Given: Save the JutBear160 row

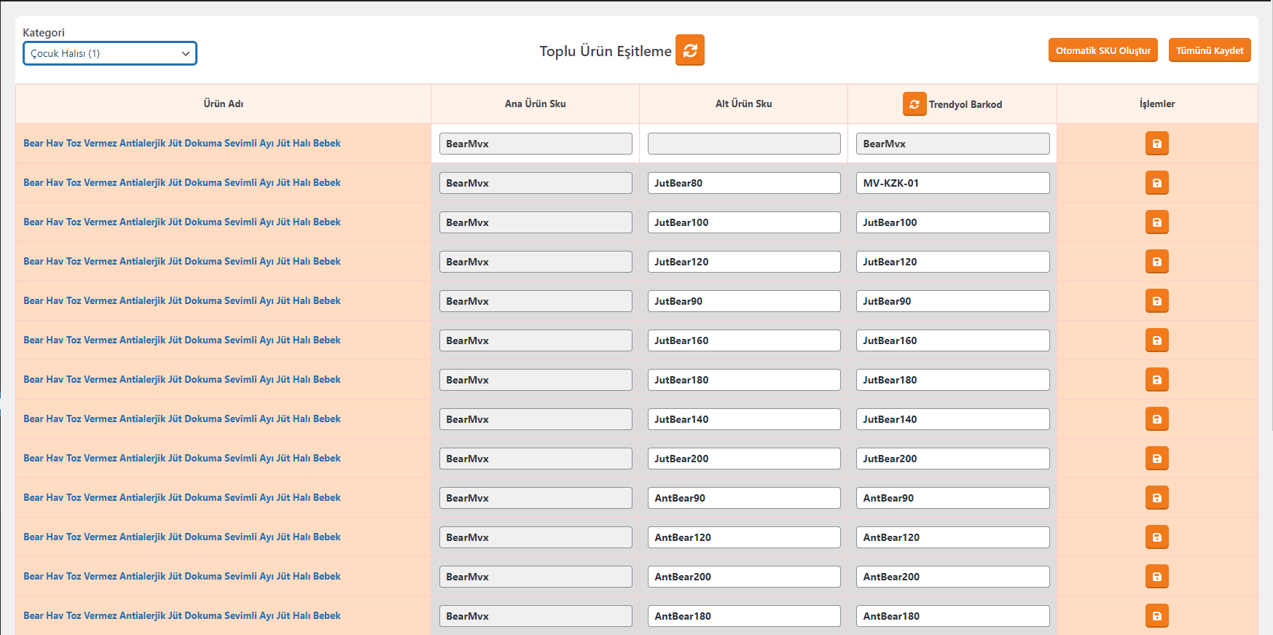Looking at the screenshot, I should [x=1156, y=340].
